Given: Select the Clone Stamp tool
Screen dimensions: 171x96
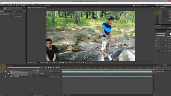Looking at the screenshot, I should (x=24, y=5).
